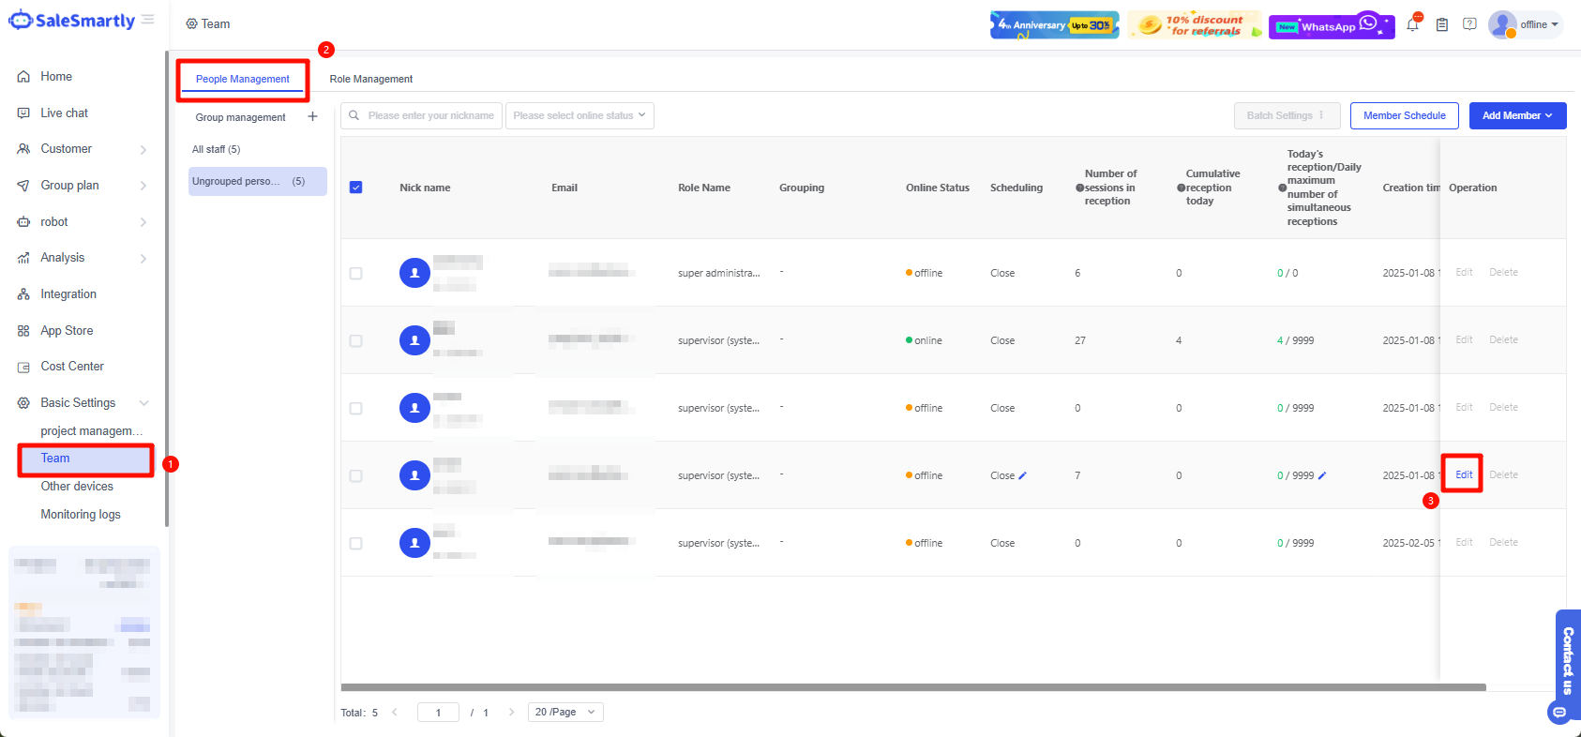Open the help question mark icon
Viewport: 1581px width, 737px height.
pos(1469,24)
